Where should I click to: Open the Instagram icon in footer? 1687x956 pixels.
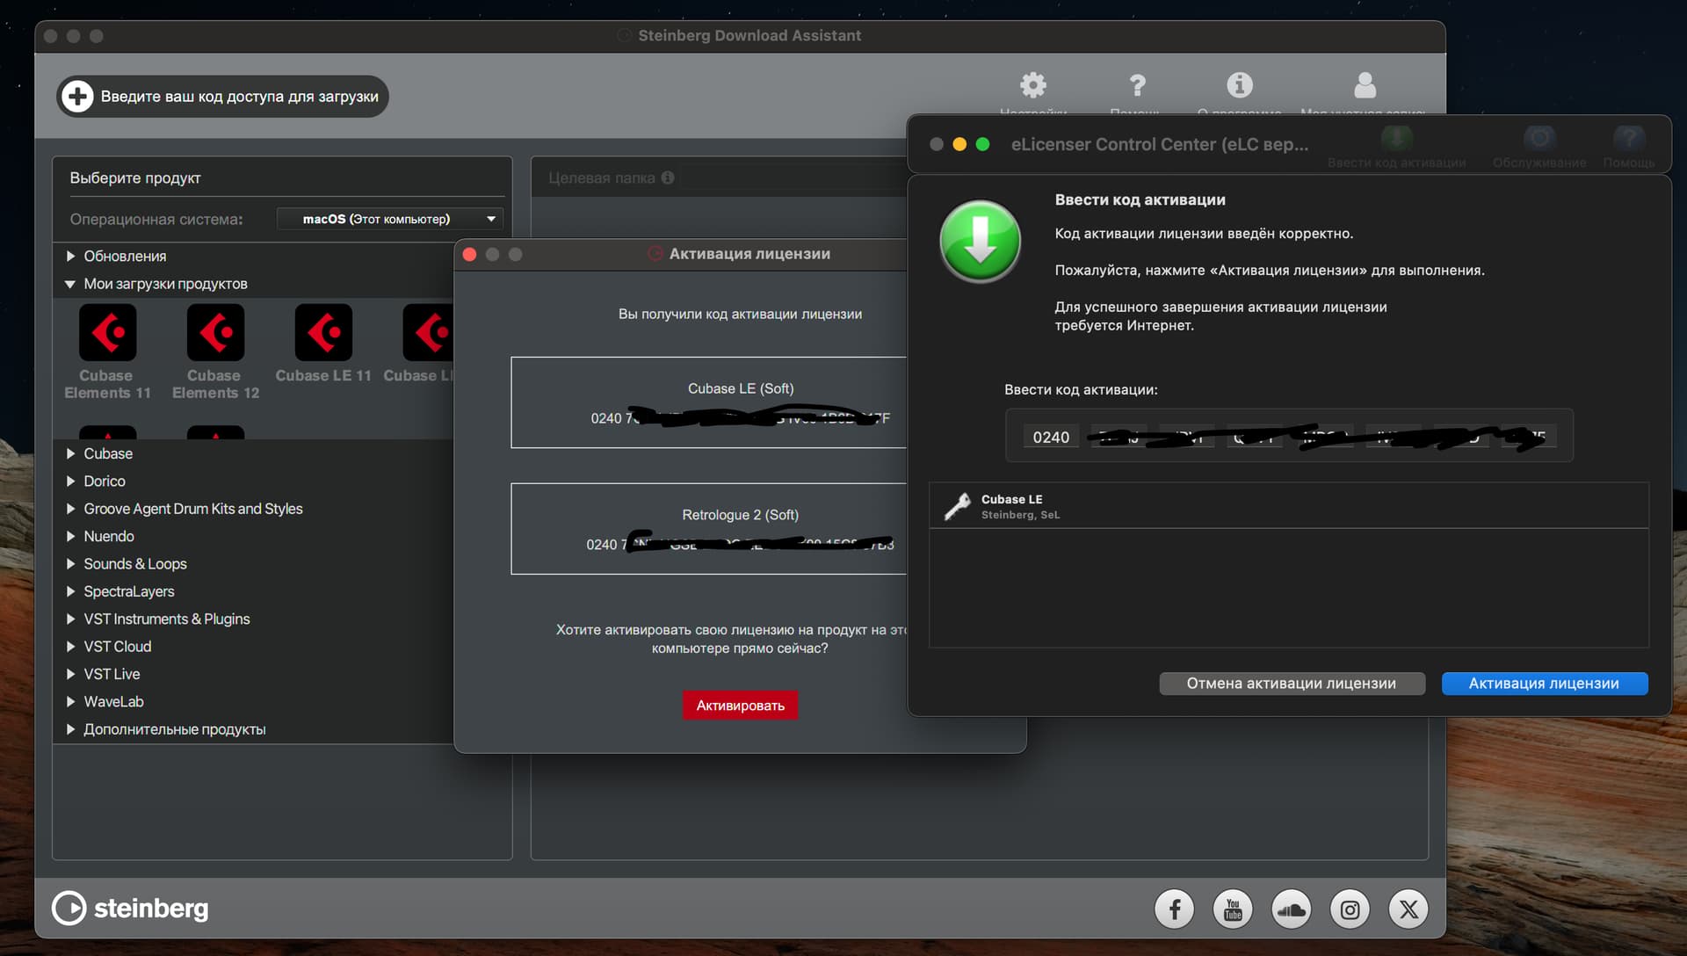point(1350,909)
